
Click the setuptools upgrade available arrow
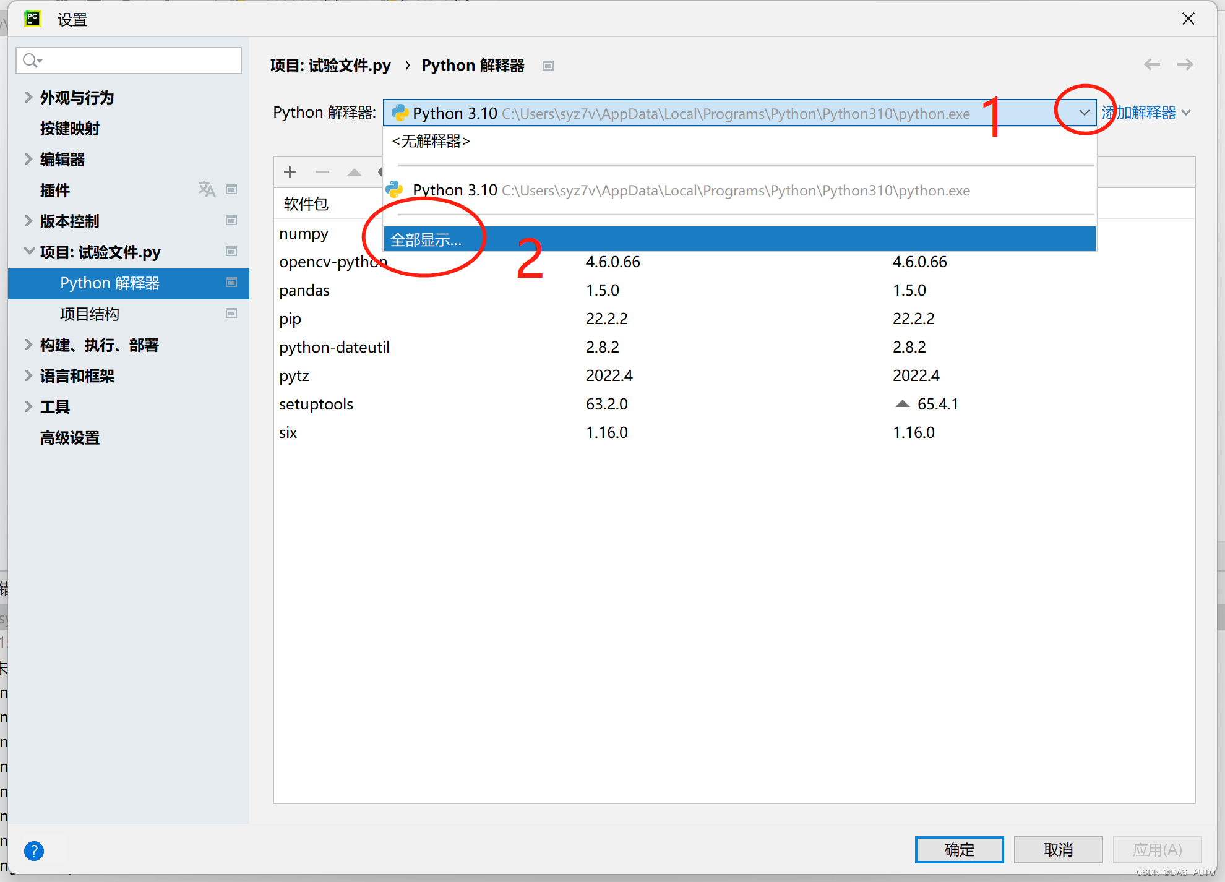click(x=903, y=404)
